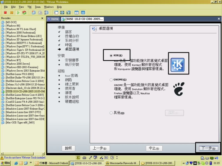Screen dimensions: 222x166
Task: Click the network adapter status icon
Action: (212, 158)
